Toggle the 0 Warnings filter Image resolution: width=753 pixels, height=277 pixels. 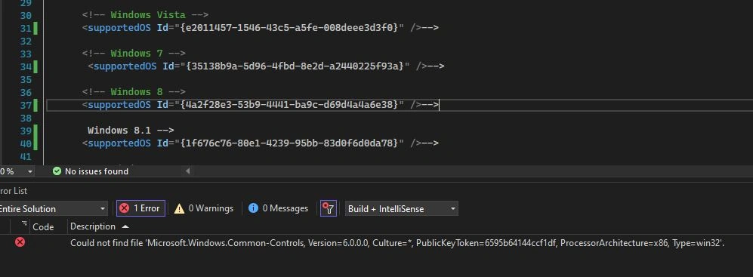(204, 208)
